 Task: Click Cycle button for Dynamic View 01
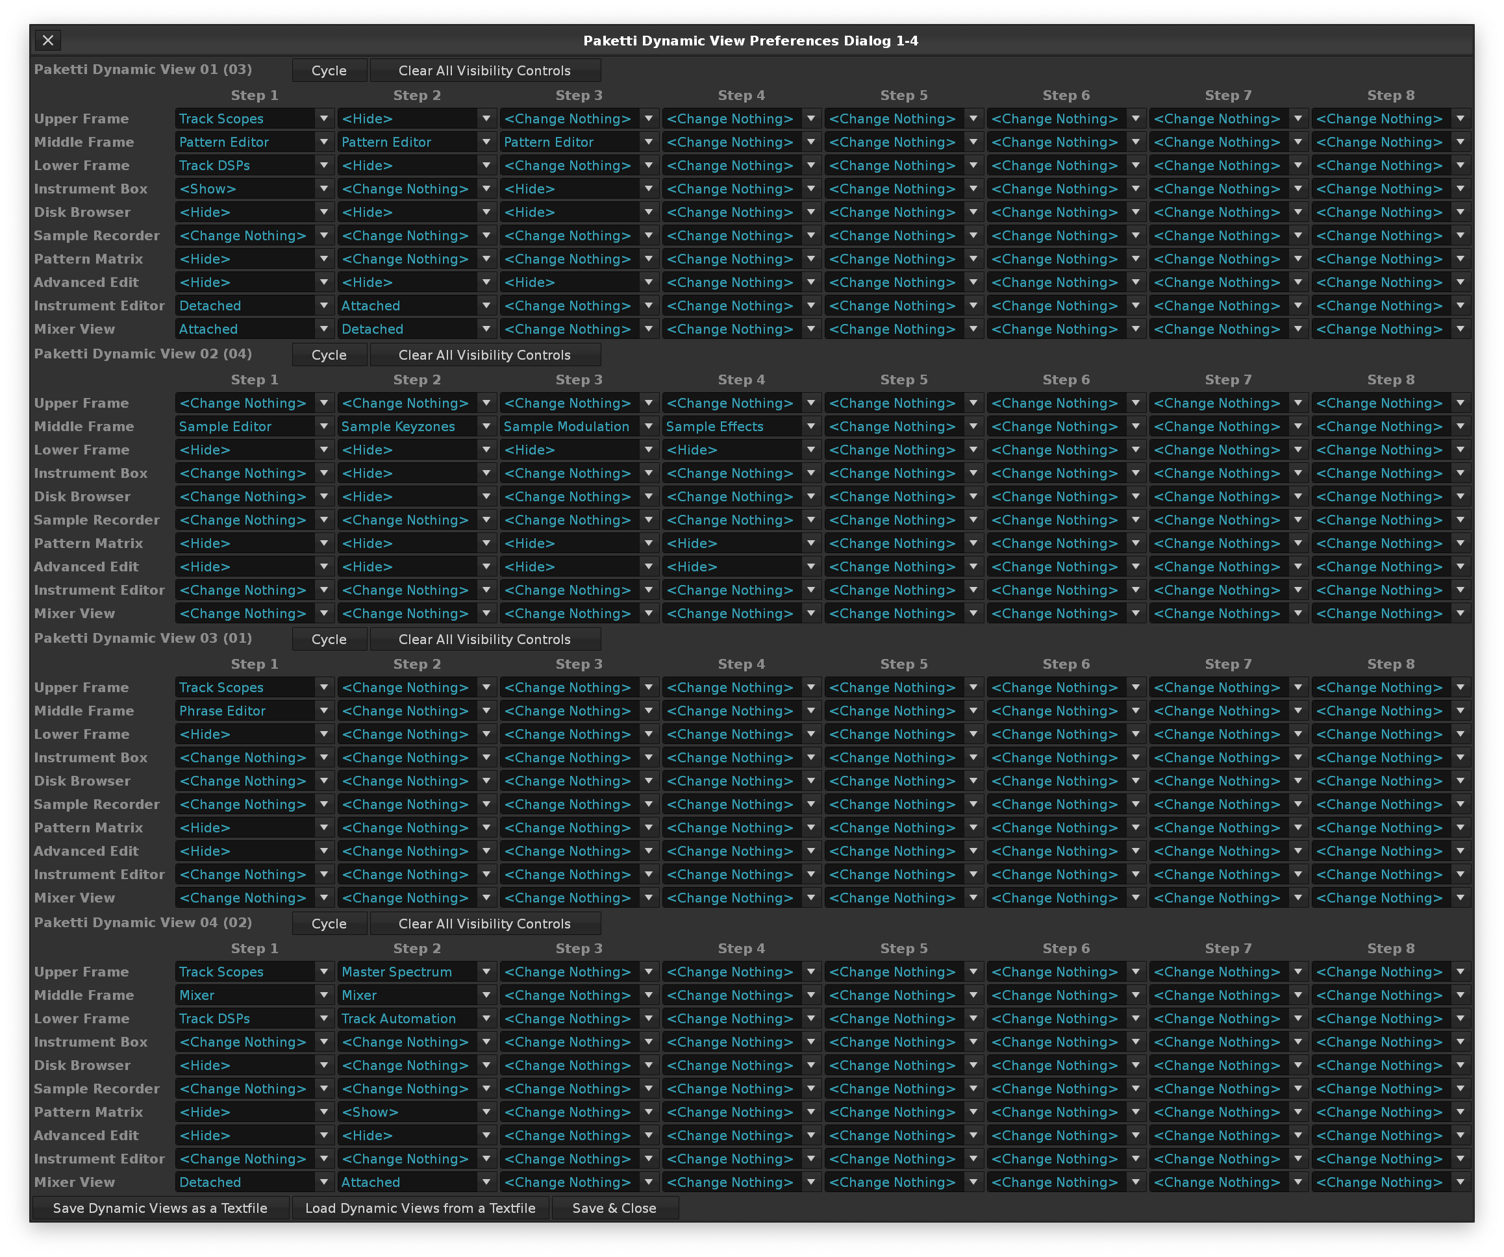click(x=329, y=70)
